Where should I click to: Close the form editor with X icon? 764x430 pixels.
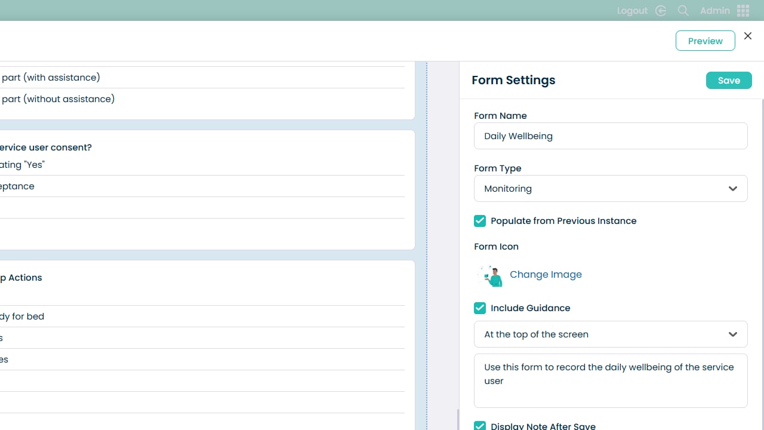[748, 36]
